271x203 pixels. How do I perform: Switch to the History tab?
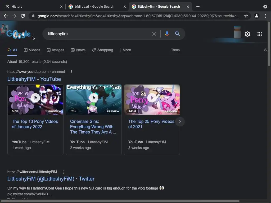click(x=33, y=7)
